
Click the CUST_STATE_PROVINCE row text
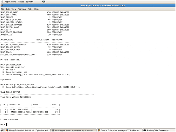pyautogui.click(x=31, y=32)
